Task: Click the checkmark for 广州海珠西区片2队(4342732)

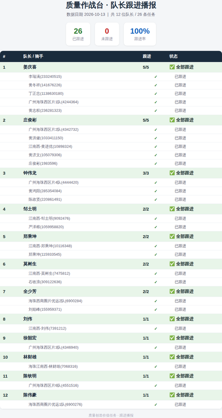Action: tap(156, 130)
